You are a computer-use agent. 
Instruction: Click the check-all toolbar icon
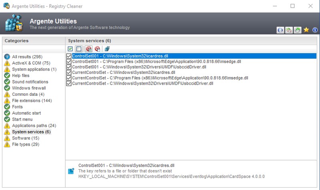tap(70, 49)
